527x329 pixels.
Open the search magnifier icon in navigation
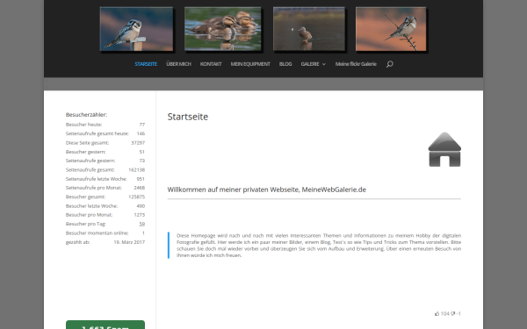click(389, 64)
